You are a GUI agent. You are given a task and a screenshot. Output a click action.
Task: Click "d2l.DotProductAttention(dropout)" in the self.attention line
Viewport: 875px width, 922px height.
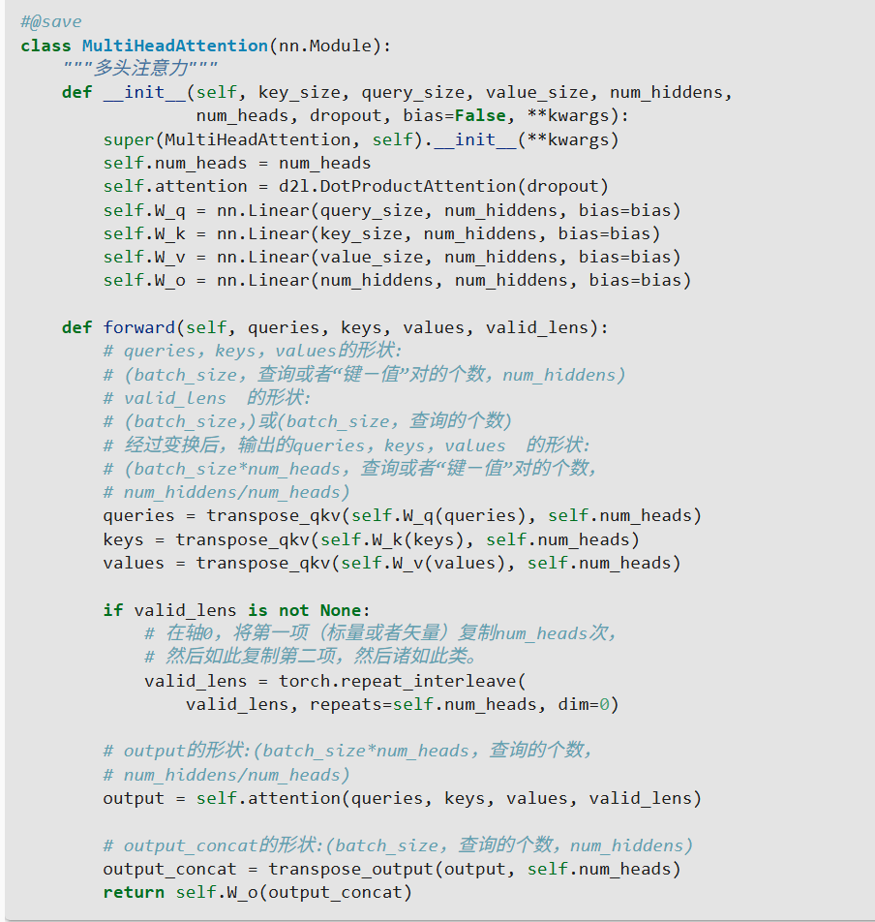click(x=443, y=186)
